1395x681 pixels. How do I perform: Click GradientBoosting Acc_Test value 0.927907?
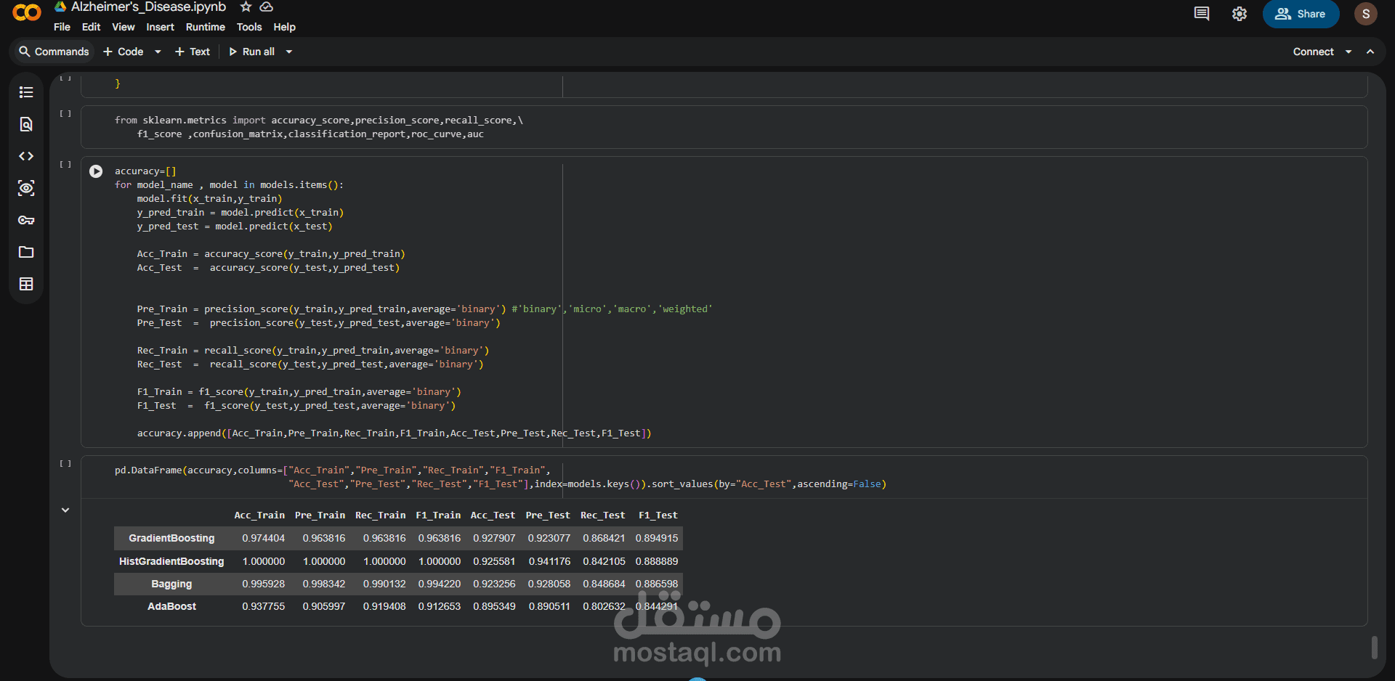494,538
